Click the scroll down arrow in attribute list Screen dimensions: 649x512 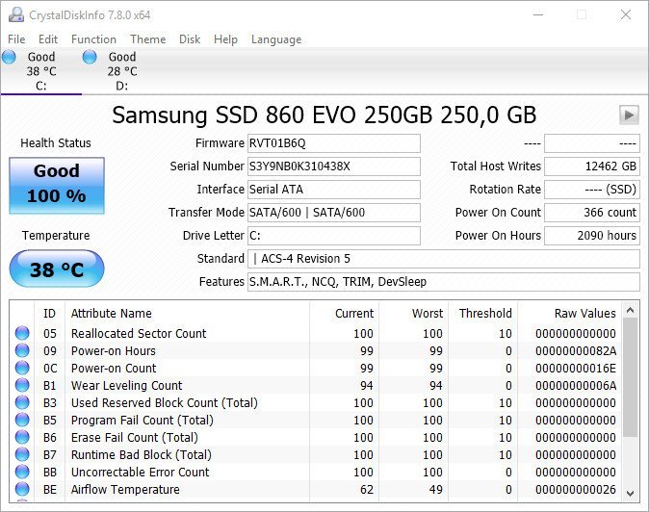[x=631, y=491]
